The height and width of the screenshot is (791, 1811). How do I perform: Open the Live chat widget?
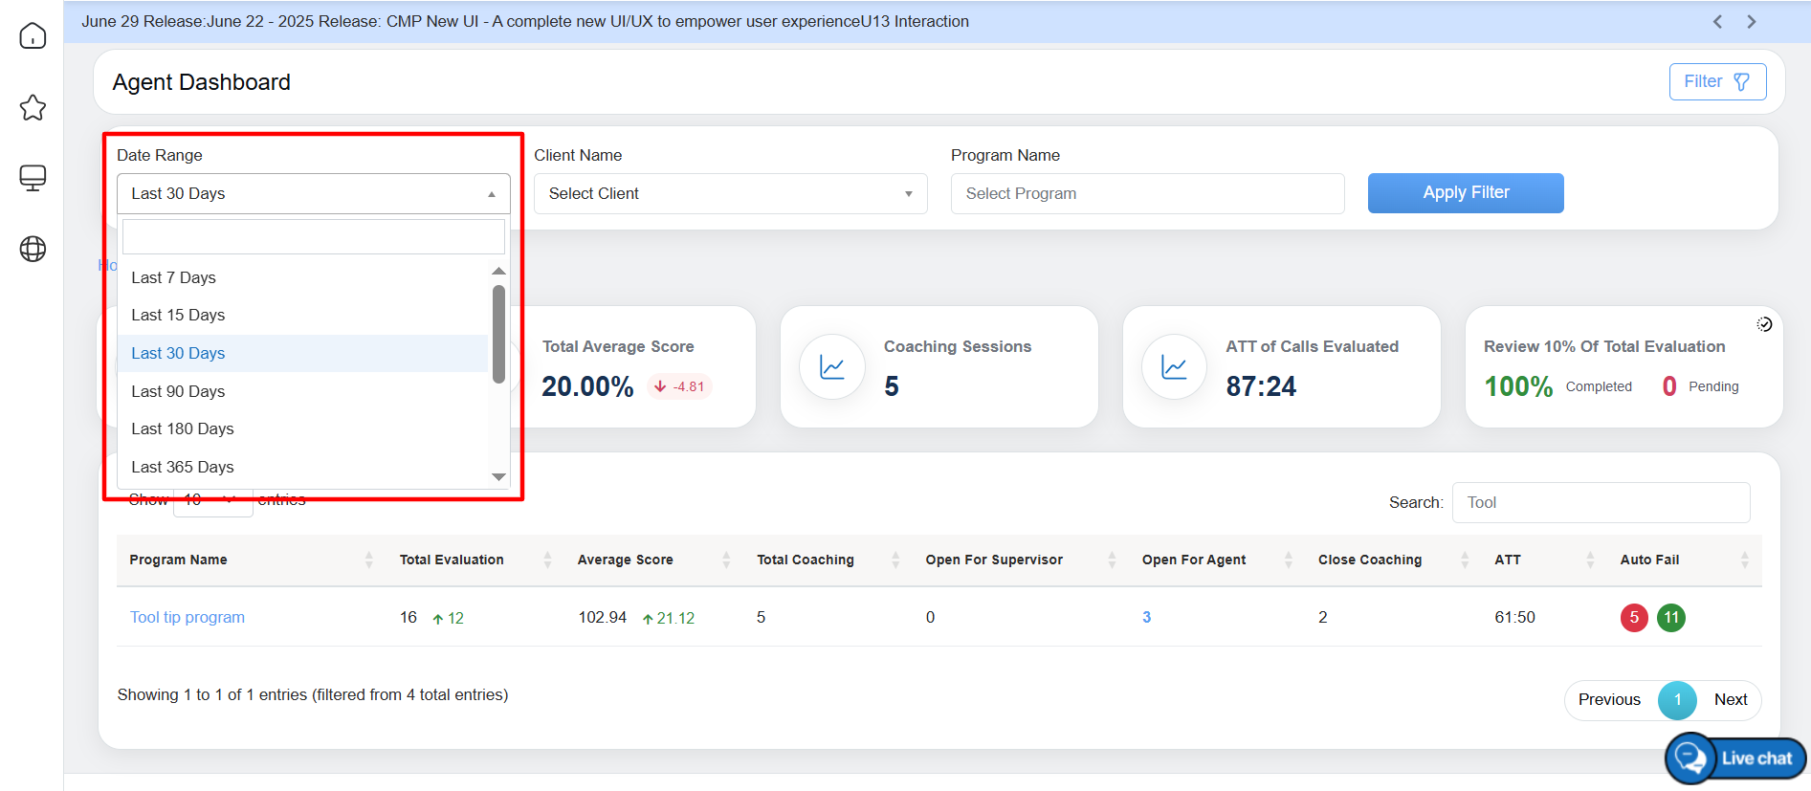pyautogui.click(x=1735, y=758)
